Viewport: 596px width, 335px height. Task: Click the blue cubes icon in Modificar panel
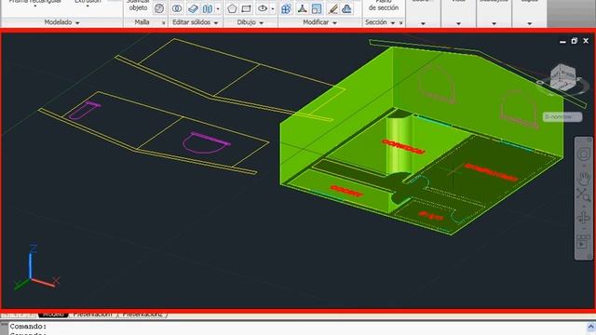point(286,8)
